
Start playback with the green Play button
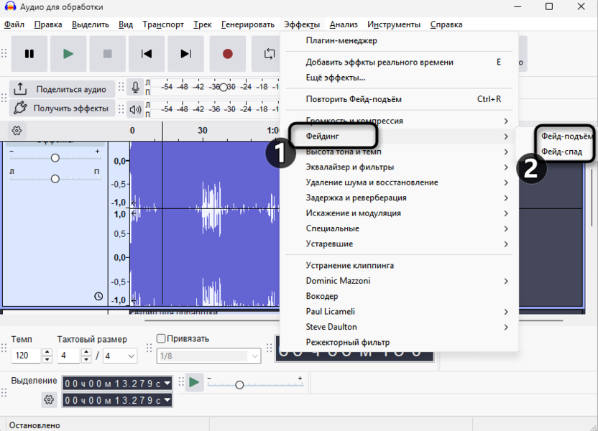point(68,54)
